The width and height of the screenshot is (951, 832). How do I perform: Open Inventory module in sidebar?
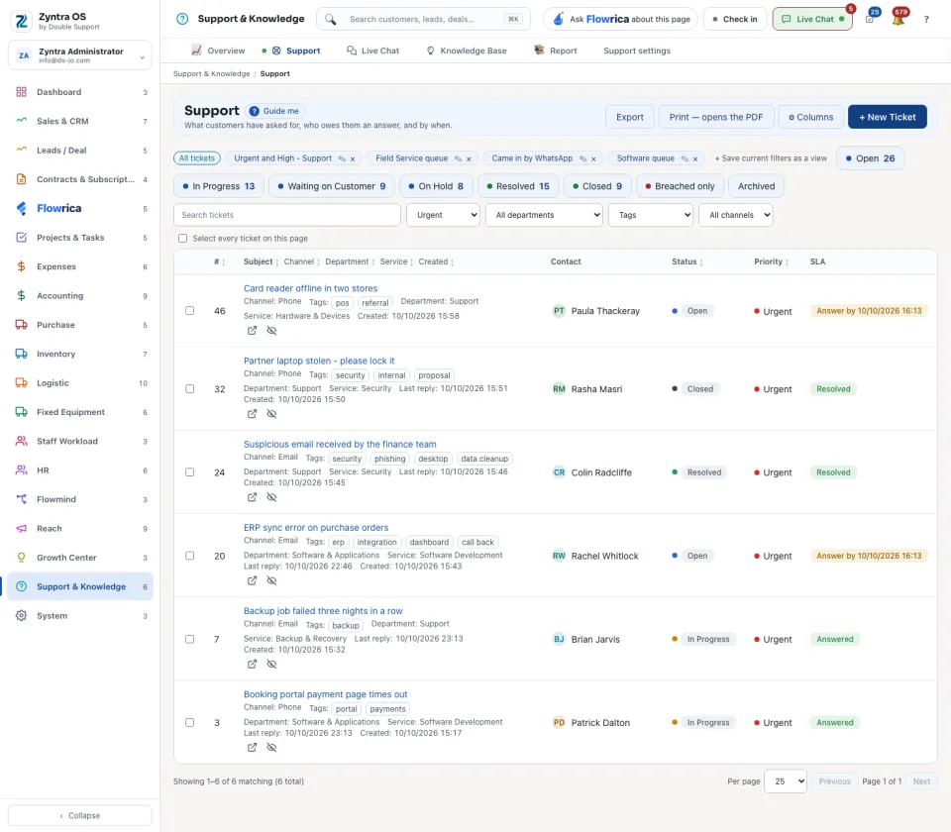pos(80,355)
